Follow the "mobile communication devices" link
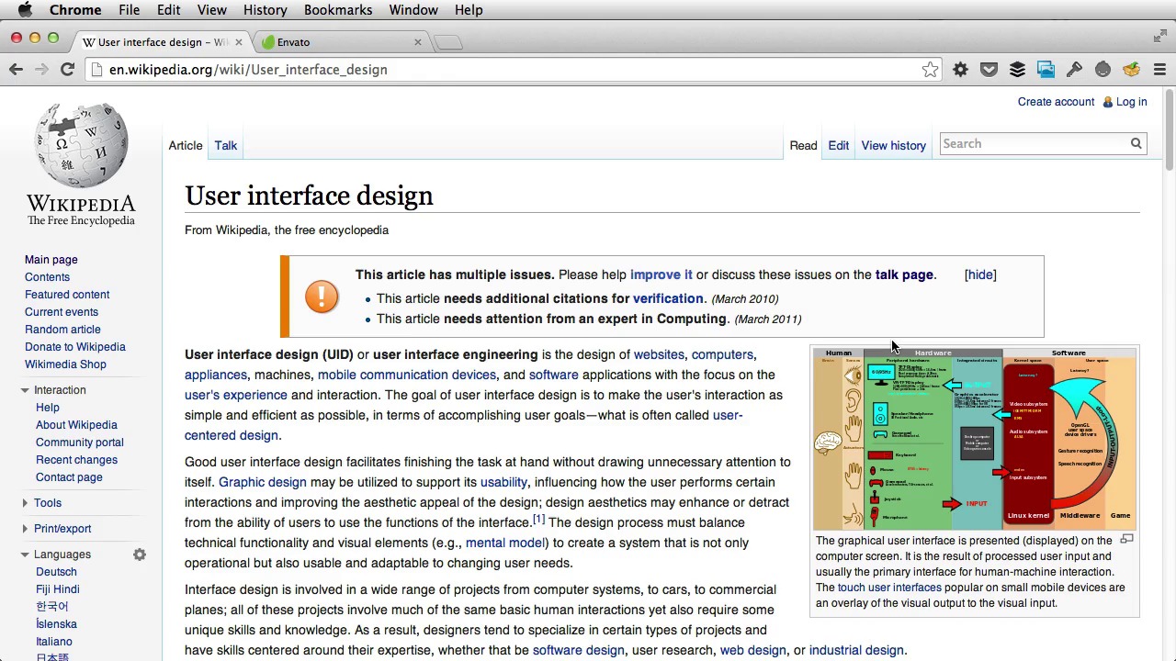The image size is (1176, 661). click(406, 375)
